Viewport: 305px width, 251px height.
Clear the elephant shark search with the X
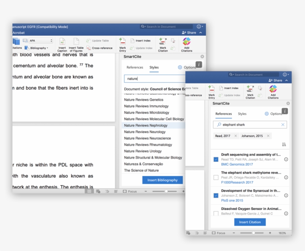click(283, 125)
